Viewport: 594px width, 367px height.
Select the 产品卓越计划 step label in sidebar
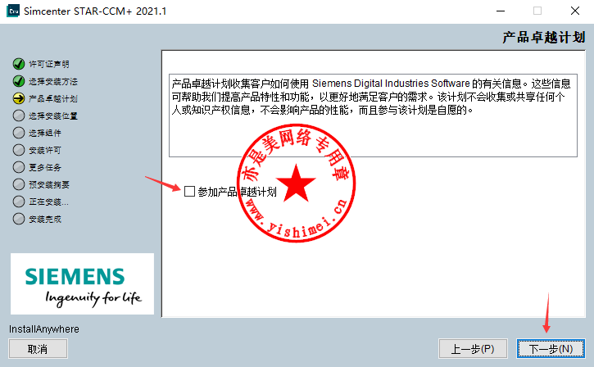click(53, 99)
